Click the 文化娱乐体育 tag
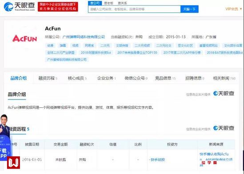 [233, 45]
